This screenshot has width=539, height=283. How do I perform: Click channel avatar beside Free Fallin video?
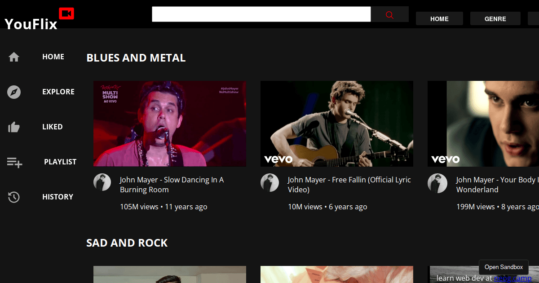pos(269,183)
